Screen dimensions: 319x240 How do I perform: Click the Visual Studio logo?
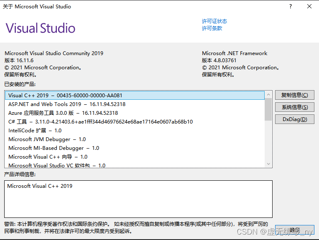tap(41, 28)
